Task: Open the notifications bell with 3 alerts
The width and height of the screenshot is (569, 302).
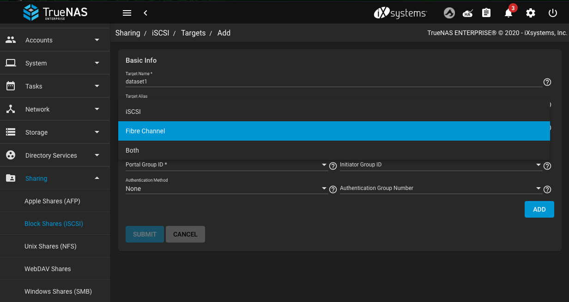Action: (x=508, y=13)
